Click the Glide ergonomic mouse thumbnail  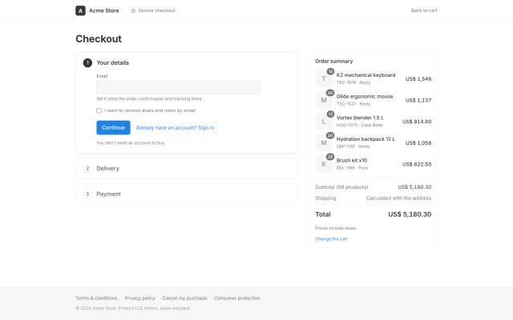tap(324, 100)
